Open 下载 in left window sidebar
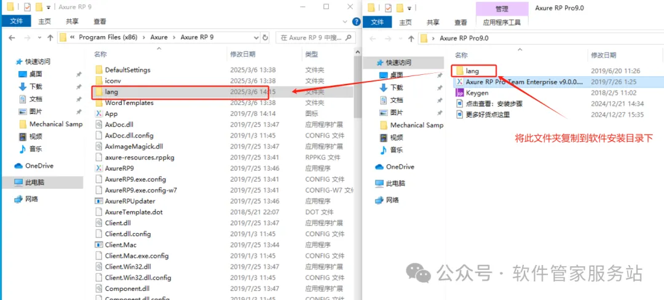Screen dimensions: 664x300 (x=36, y=87)
